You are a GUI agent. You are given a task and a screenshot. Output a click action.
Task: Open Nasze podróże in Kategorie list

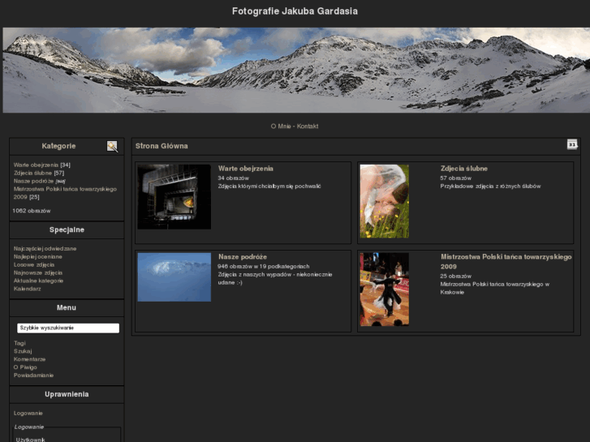point(33,181)
